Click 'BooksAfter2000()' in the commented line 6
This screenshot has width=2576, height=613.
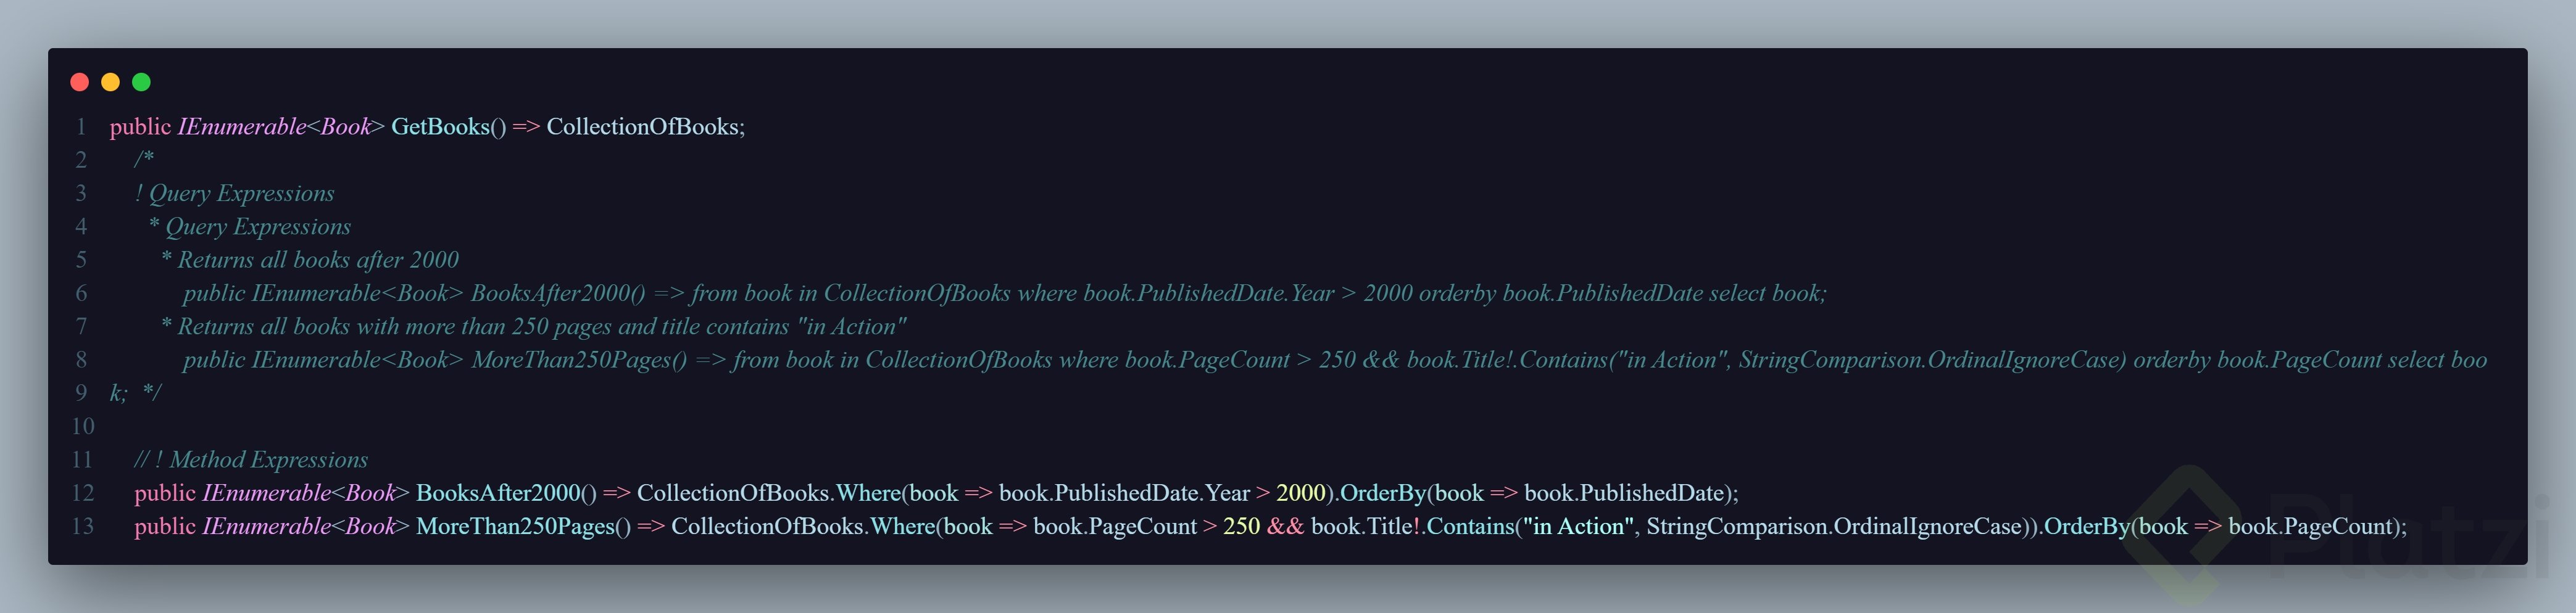[558, 293]
